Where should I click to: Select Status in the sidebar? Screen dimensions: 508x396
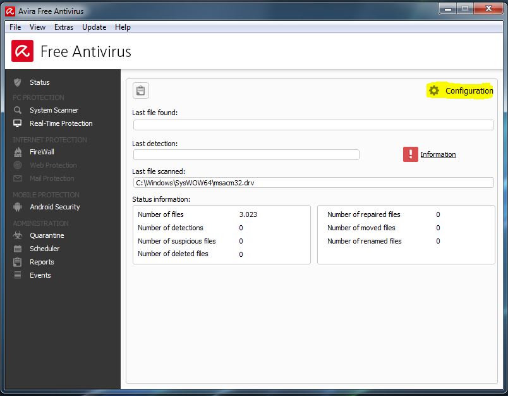(x=39, y=82)
